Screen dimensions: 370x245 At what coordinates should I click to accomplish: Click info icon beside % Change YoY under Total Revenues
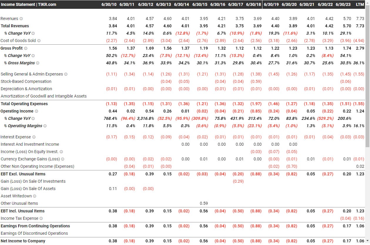click(x=33, y=33)
